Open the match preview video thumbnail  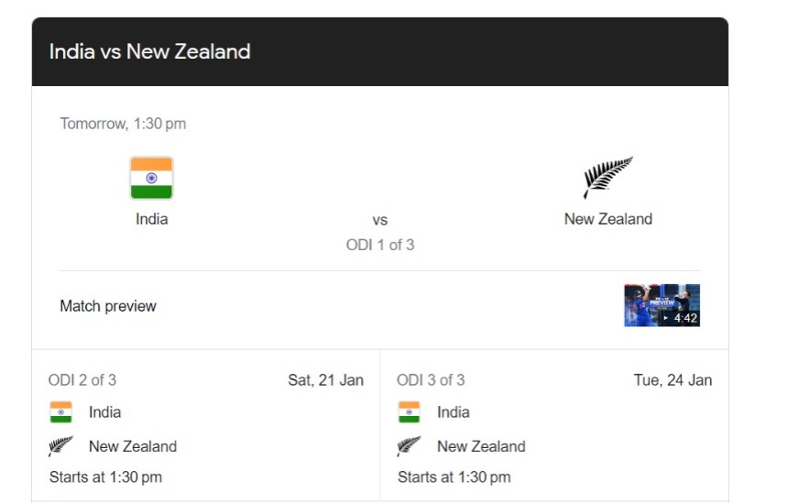(662, 305)
